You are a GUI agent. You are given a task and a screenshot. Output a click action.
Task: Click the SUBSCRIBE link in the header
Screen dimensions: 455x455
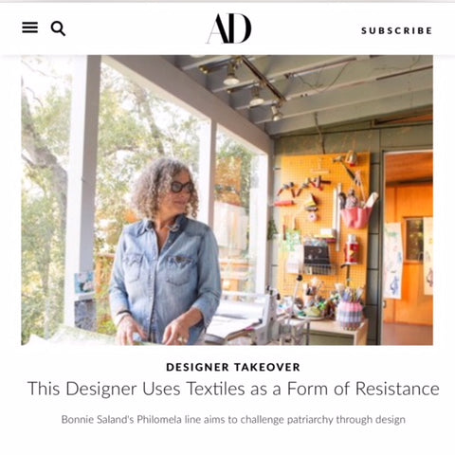[396, 30]
